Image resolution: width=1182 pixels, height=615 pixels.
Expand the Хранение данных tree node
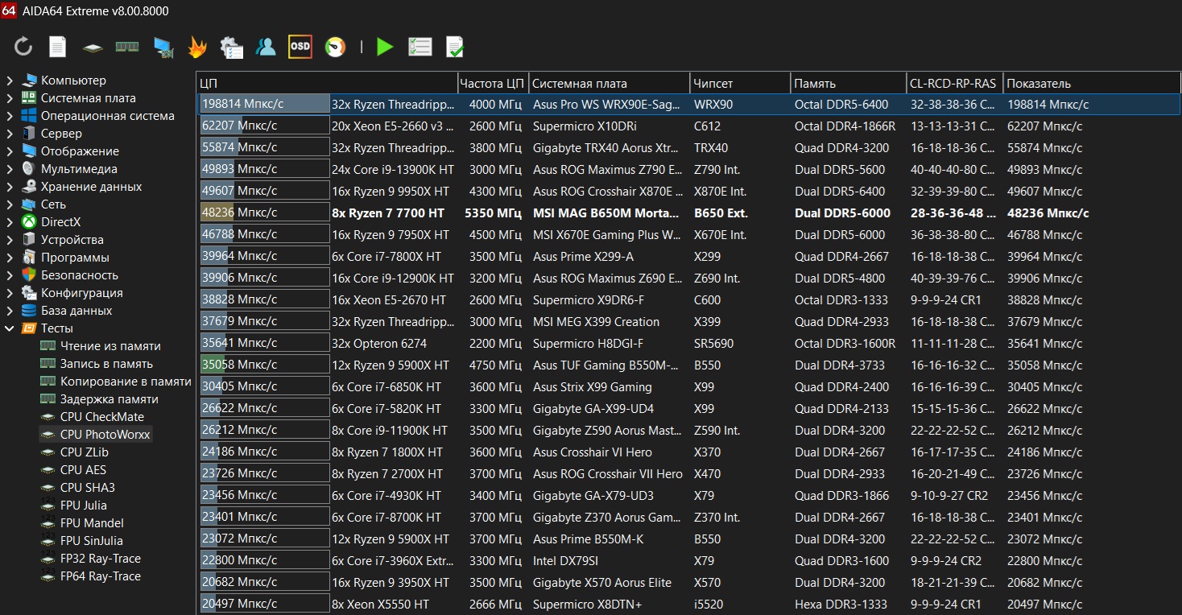(x=10, y=187)
